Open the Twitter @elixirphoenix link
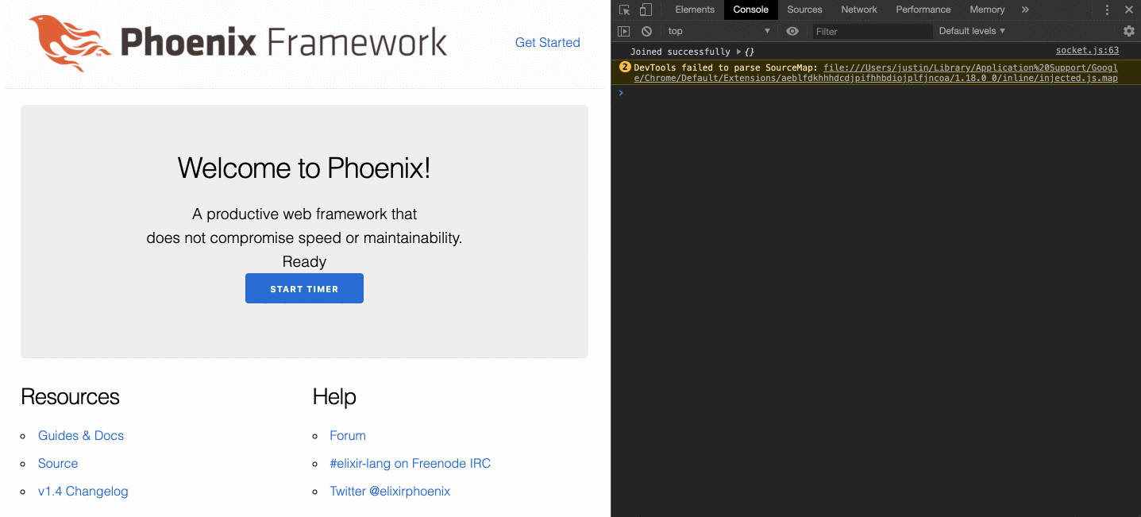The image size is (1141, 517). tap(390, 491)
